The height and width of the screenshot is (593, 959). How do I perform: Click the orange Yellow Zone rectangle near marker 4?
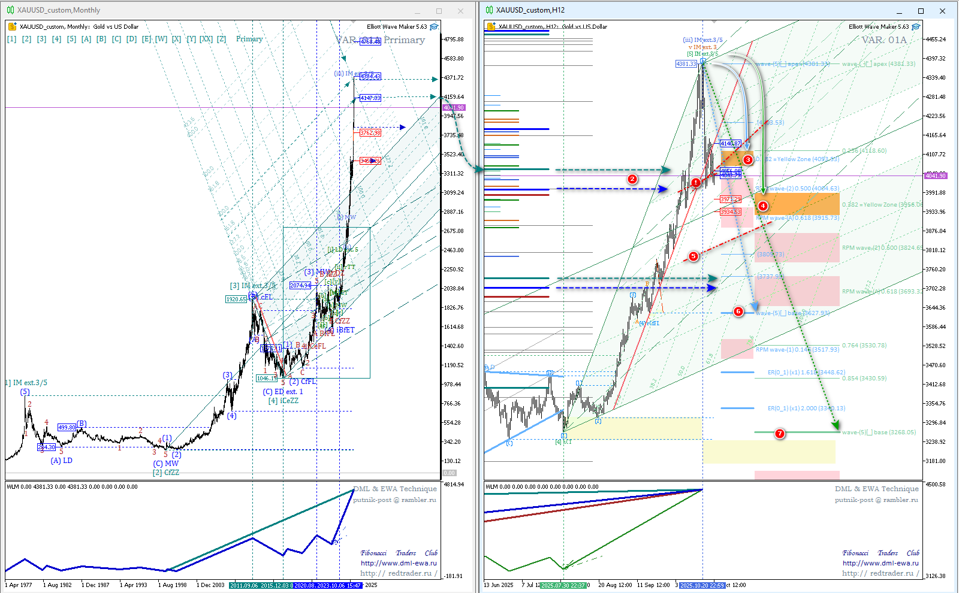803,204
